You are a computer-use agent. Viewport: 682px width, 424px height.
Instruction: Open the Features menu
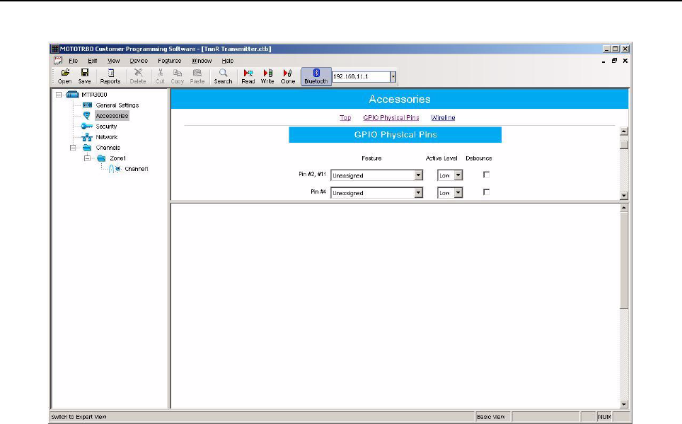(x=169, y=61)
